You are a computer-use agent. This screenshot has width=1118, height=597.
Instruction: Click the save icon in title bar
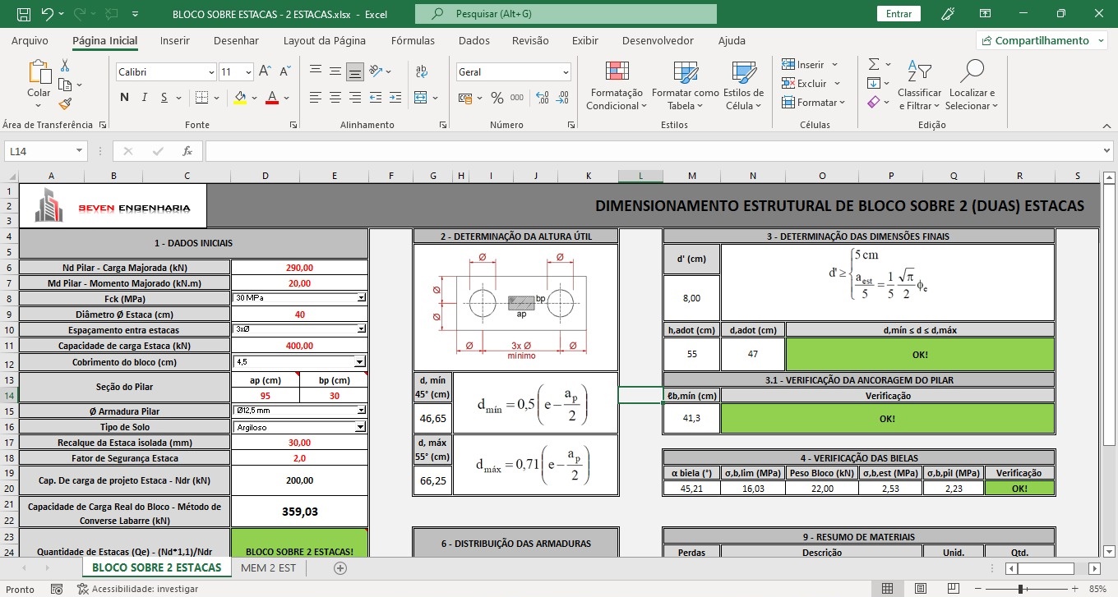tap(24, 14)
